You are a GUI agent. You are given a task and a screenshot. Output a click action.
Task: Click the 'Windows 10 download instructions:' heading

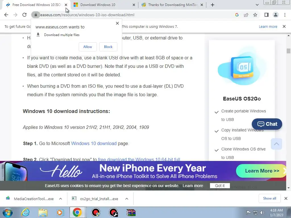tap(66, 111)
